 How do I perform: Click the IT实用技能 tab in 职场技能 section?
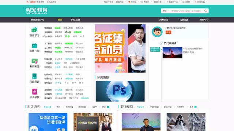tap(154, 107)
